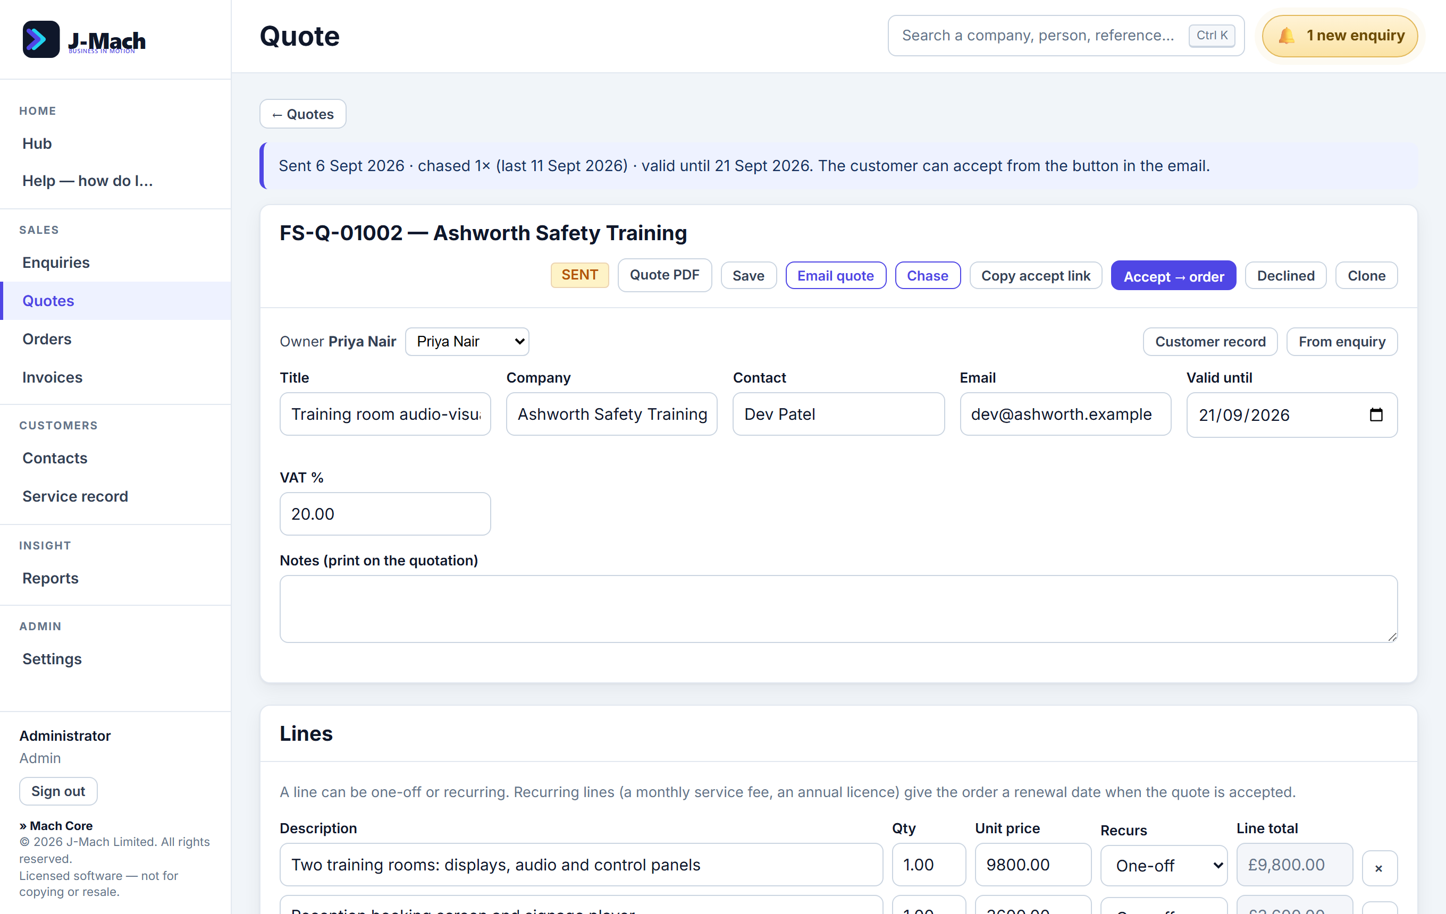Image resolution: width=1446 pixels, height=914 pixels.
Task: Click the SENT status badge
Action: 579,275
